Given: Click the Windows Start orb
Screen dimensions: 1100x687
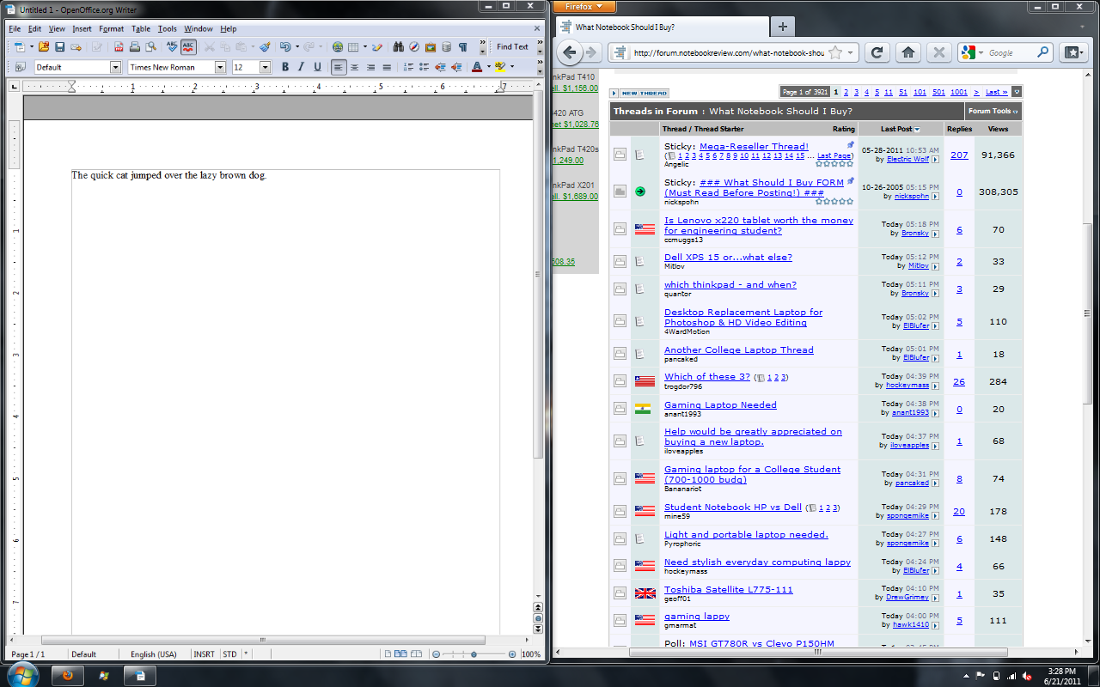Looking at the screenshot, I should (25, 675).
